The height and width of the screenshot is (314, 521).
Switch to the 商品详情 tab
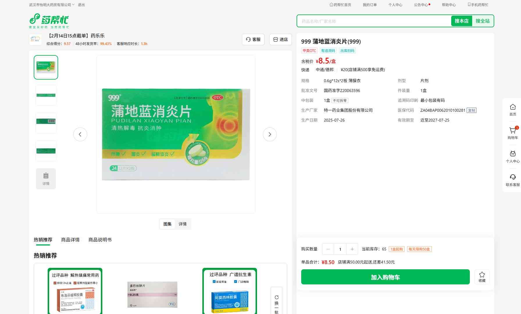[x=70, y=240]
